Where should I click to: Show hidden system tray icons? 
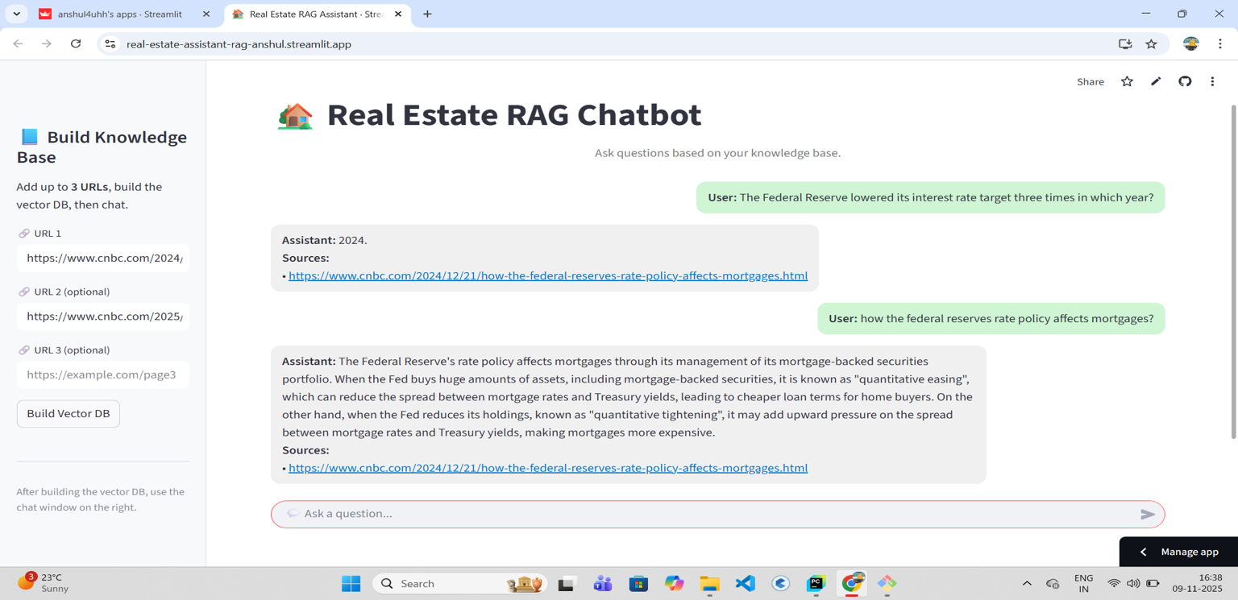click(x=1026, y=583)
